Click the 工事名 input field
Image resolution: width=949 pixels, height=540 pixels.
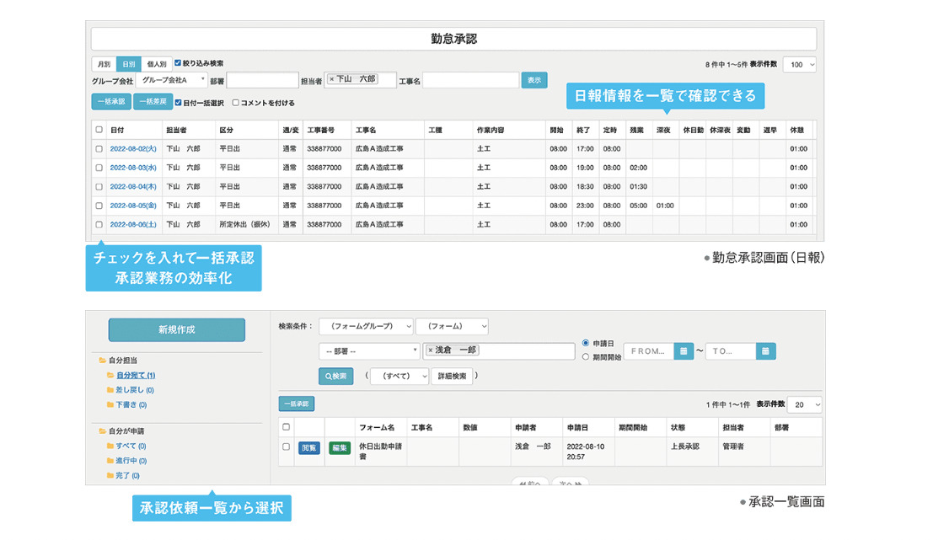[471, 80]
